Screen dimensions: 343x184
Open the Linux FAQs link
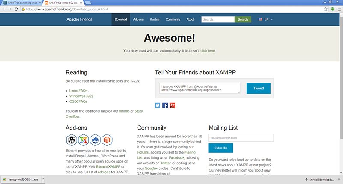click(x=78, y=91)
